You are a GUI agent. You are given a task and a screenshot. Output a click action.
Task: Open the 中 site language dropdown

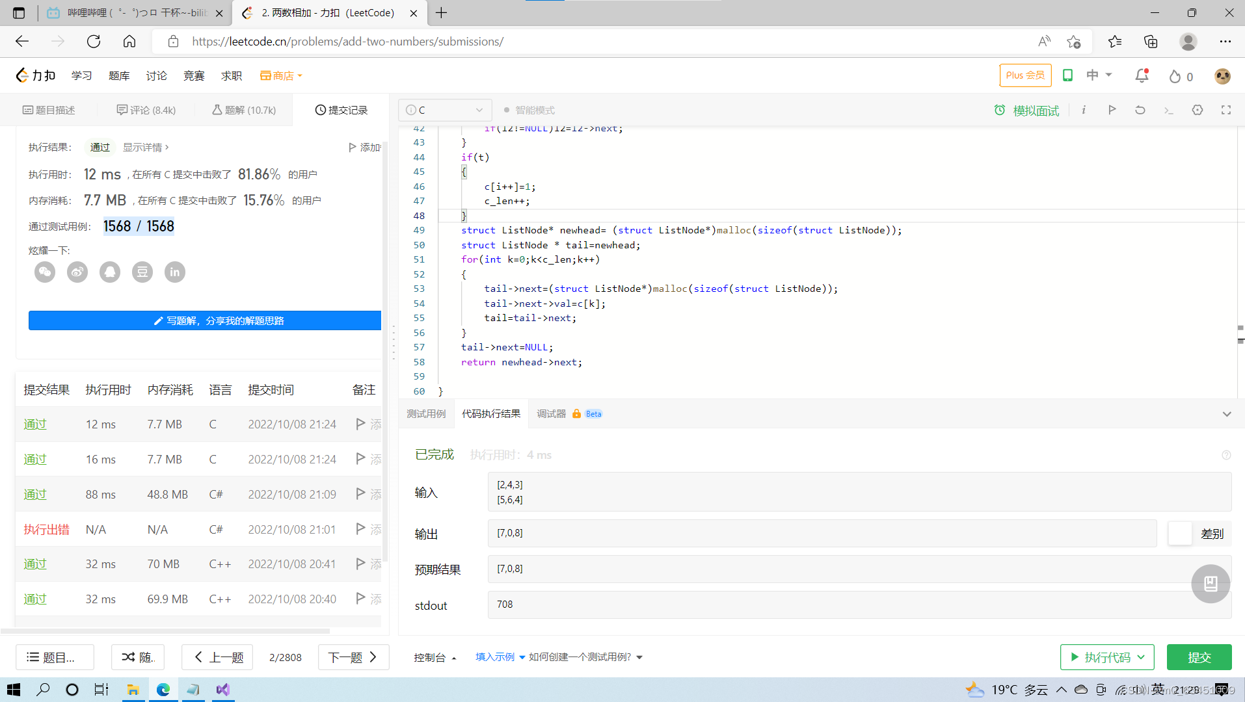1099,75
